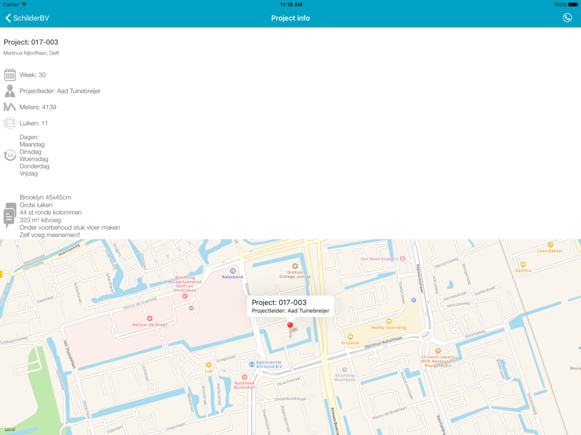Tap the Gamma store marker

tap(523, 264)
